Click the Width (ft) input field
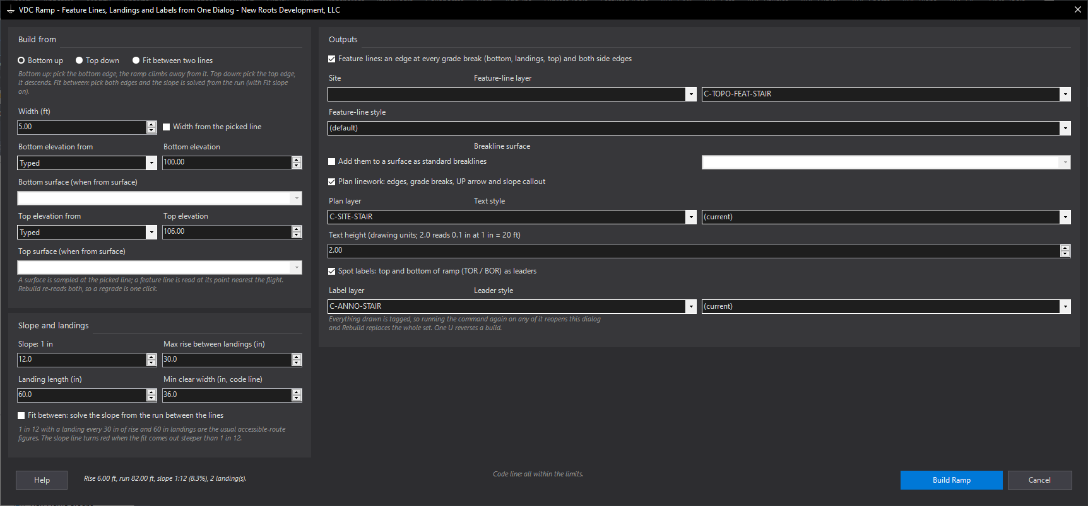This screenshot has height=506, width=1088. point(82,127)
